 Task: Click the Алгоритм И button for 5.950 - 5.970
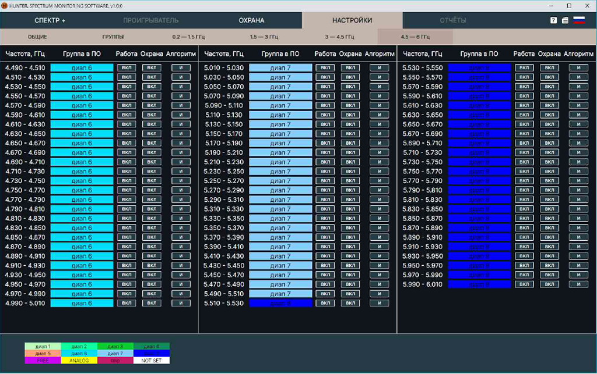click(578, 265)
